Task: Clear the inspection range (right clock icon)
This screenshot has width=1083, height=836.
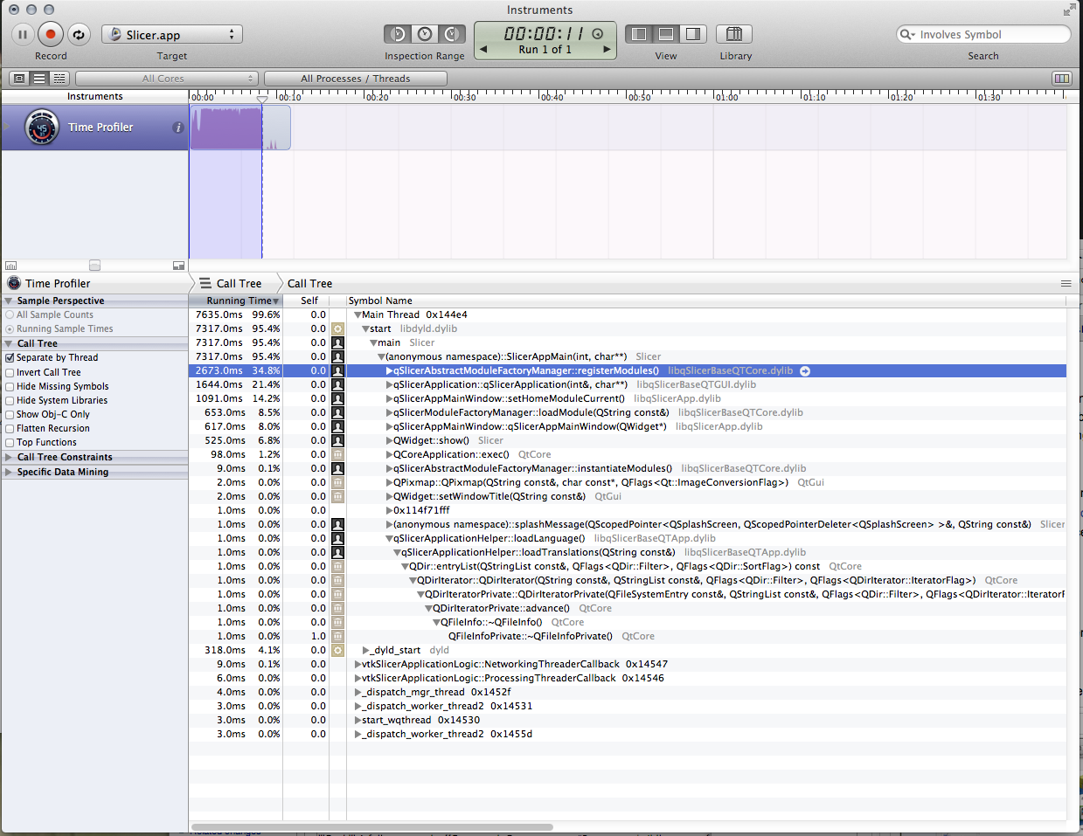Action: [x=451, y=34]
